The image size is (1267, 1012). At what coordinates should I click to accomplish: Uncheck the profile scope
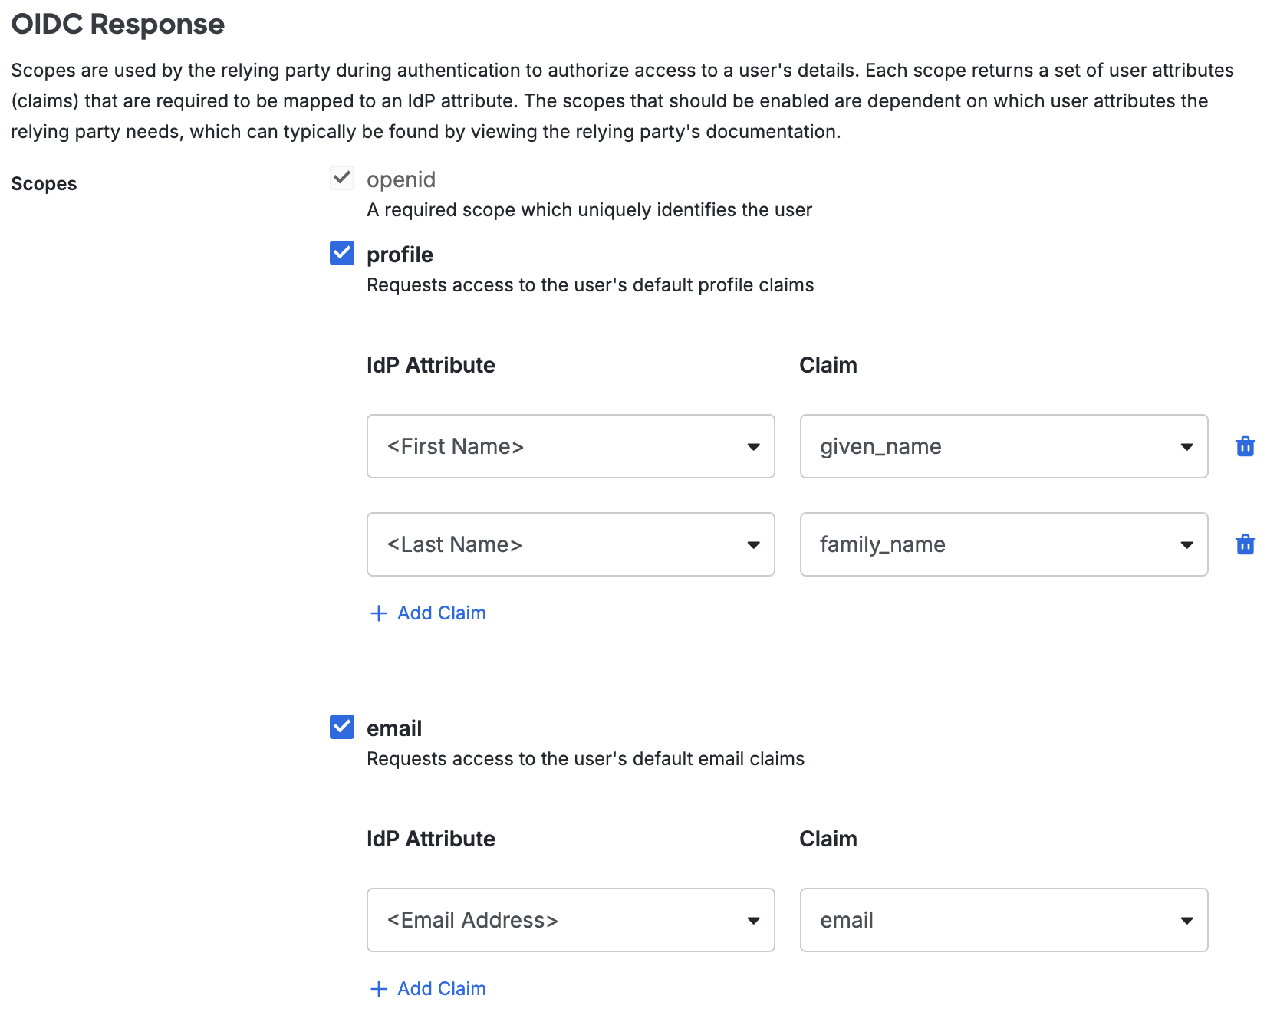pyautogui.click(x=341, y=253)
